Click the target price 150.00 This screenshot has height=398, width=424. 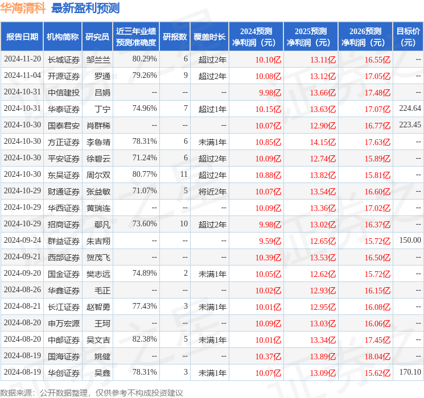tap(410, 240)
